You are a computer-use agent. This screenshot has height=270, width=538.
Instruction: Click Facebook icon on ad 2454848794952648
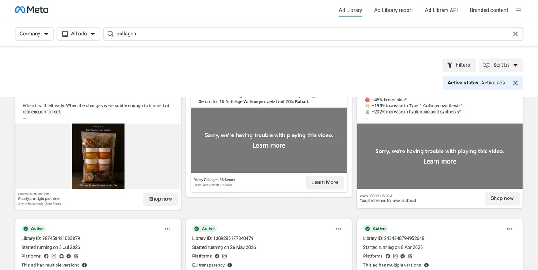pos(387,256)
